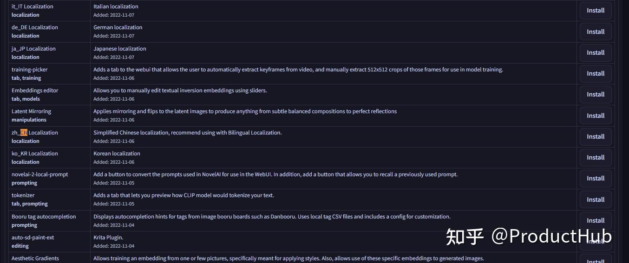The image size is (629, 263).
Task: Open the training-picker extension link
Action: click(30, 70)
